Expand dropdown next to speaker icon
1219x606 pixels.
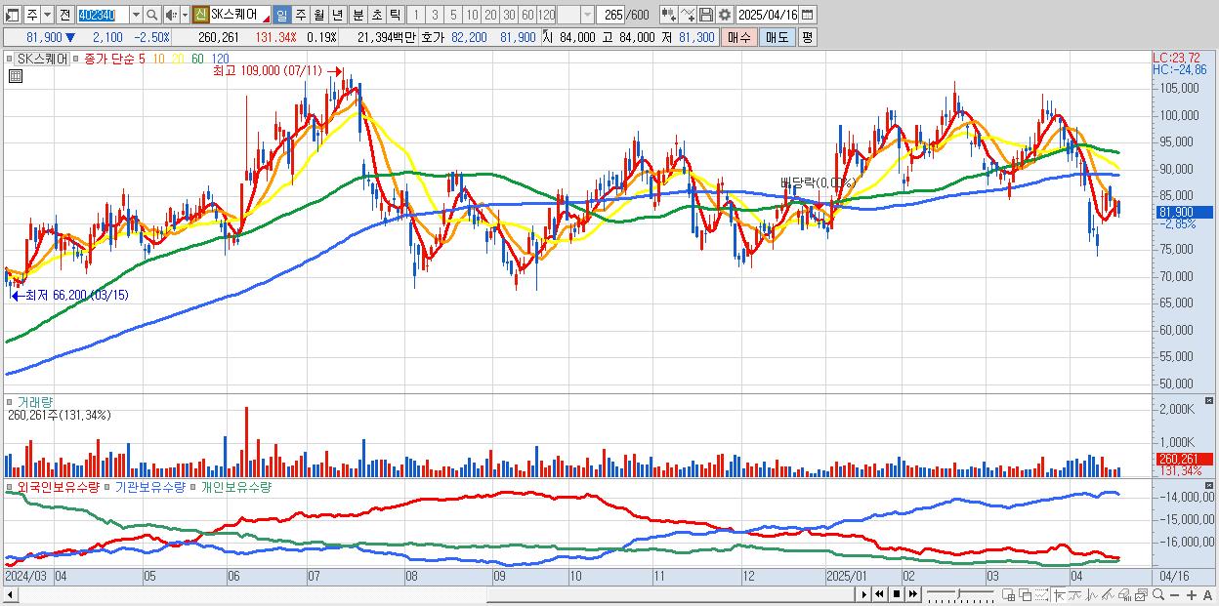(x=185, y=15)
